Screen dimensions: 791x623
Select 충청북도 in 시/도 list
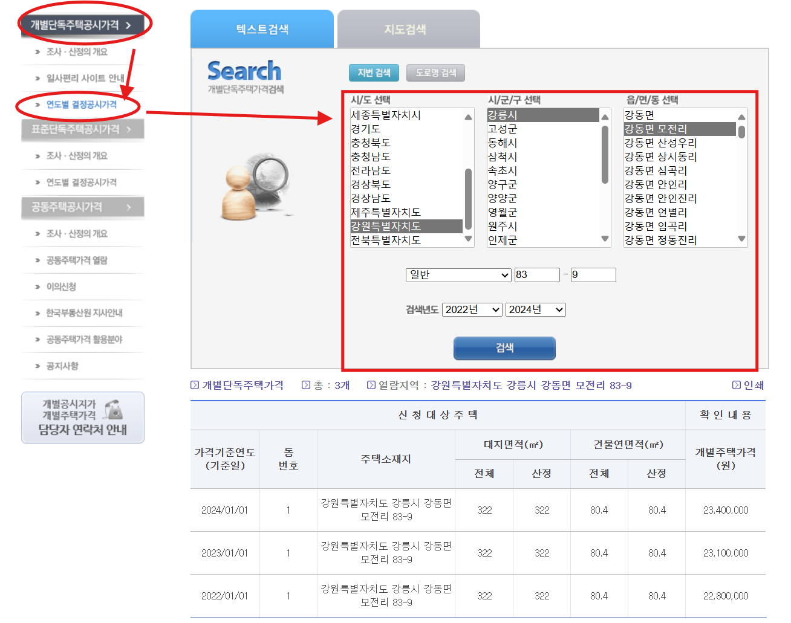406,143
